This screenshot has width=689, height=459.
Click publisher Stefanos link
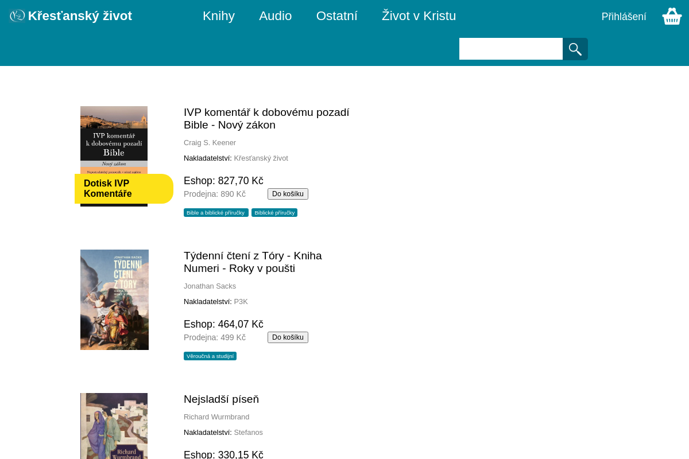[x=248, y=433]
